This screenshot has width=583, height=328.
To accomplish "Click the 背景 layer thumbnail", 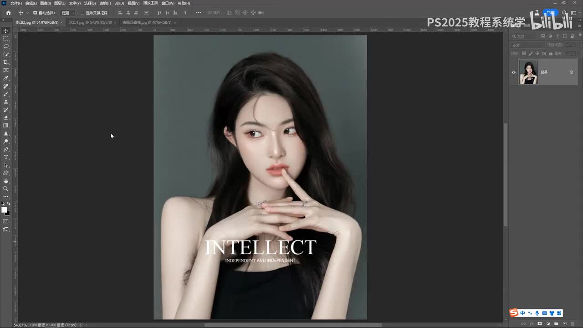I will click(528, 72).
